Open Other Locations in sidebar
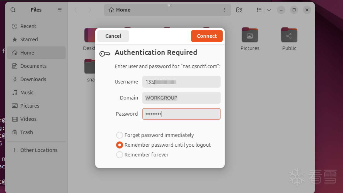Image resolution: width=343 pixels, height=193 pixels. [39, 150]
